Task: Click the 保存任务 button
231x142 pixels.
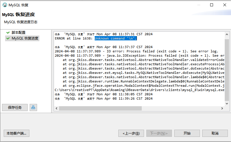Action: (x=15, y=108)
